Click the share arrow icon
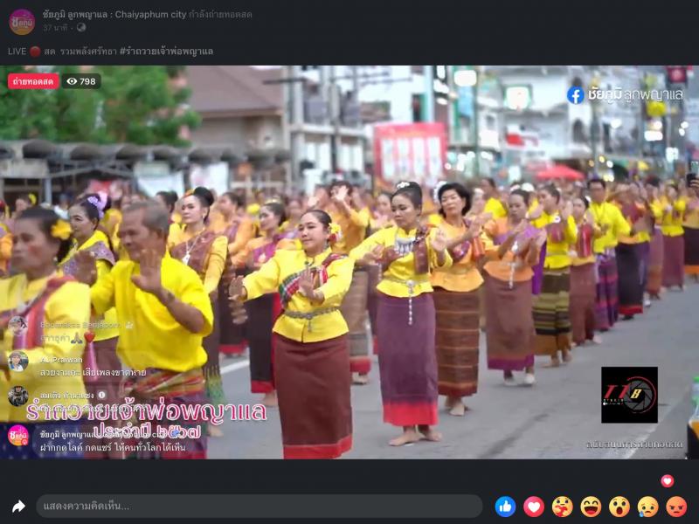Viewport: 699px width, 524px height. pos(18,507)
